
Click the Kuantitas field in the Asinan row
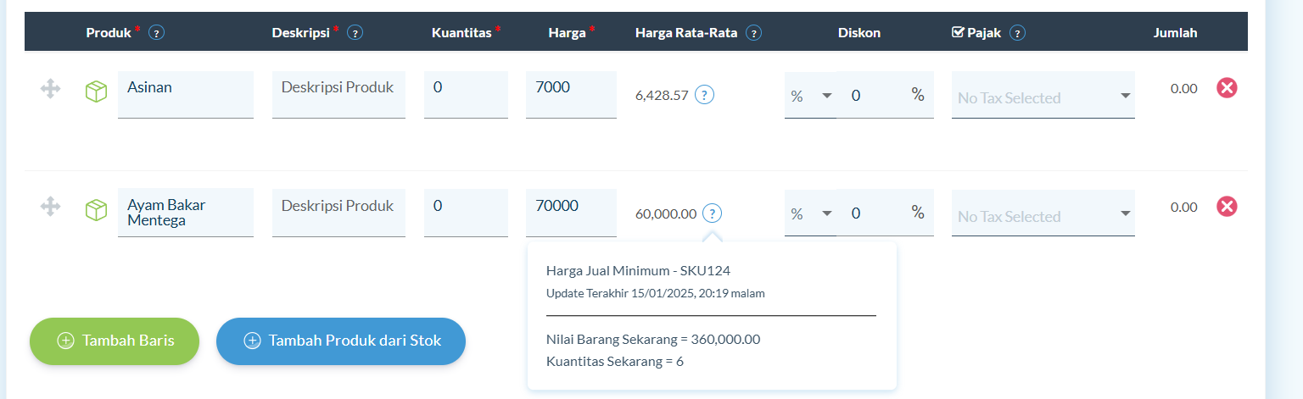tap(466, 95)
